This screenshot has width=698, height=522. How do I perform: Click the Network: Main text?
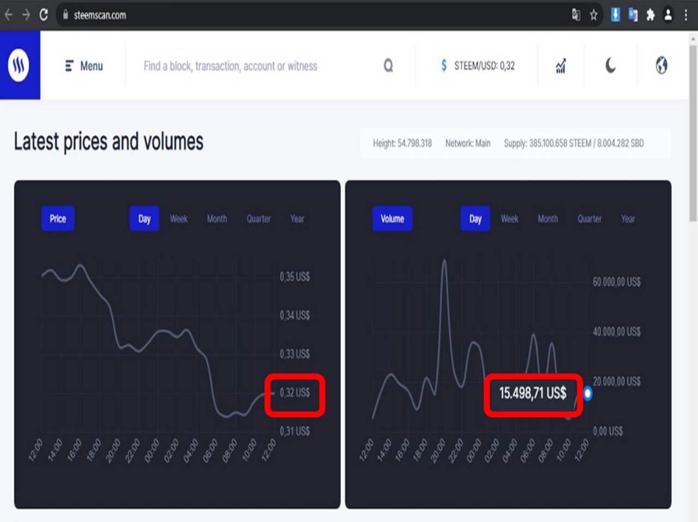(x=468, y=143)
